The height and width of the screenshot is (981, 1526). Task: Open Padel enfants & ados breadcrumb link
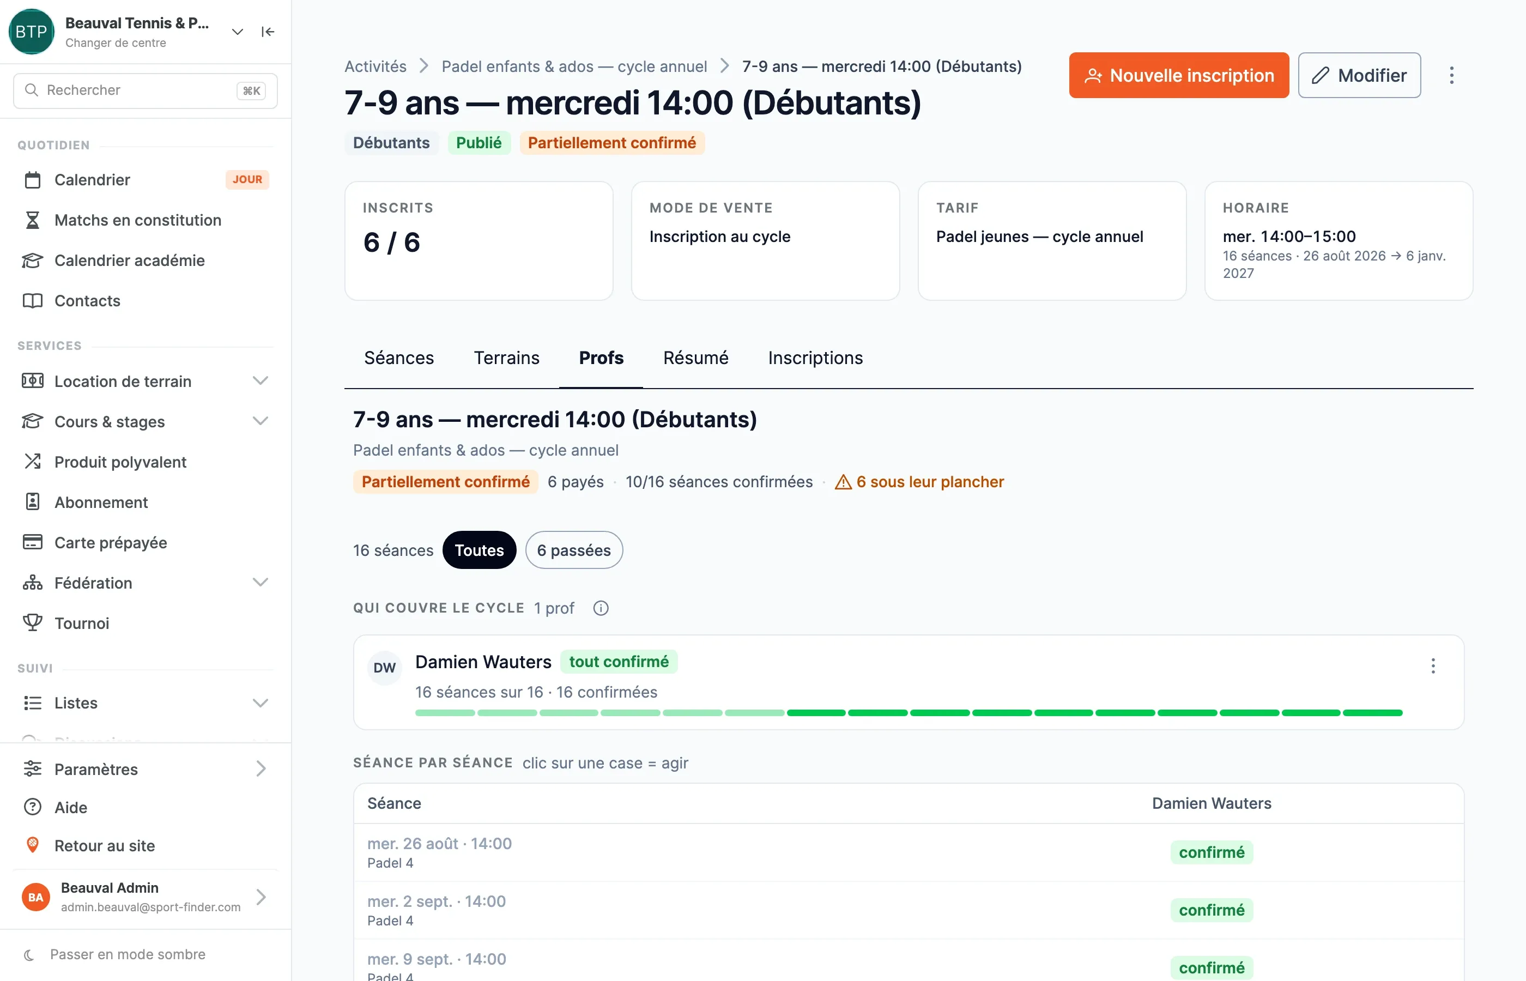tap(574, 67)
